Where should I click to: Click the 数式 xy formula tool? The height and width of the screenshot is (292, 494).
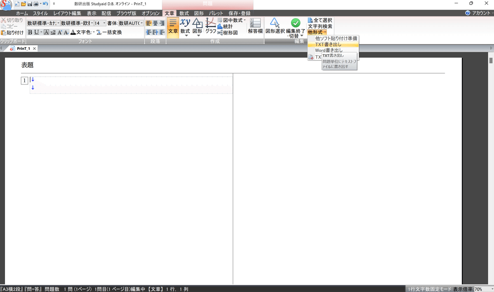pyautogui.click(x=185, y=25)
